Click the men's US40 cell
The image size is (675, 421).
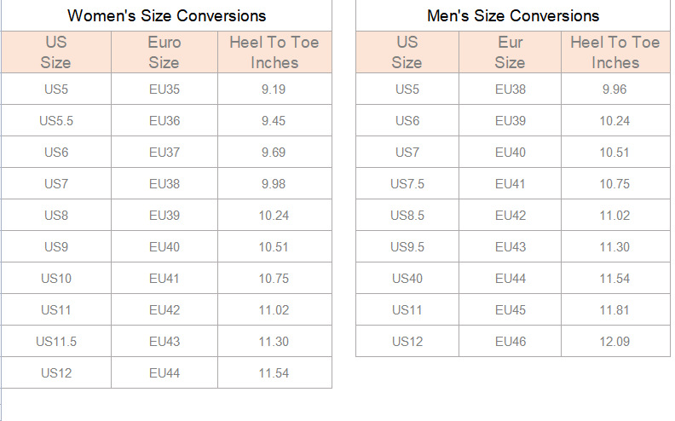click(x=407, y=279)
